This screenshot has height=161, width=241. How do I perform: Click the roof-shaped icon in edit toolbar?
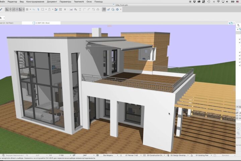pyautogui.click(x=98, y=9)
